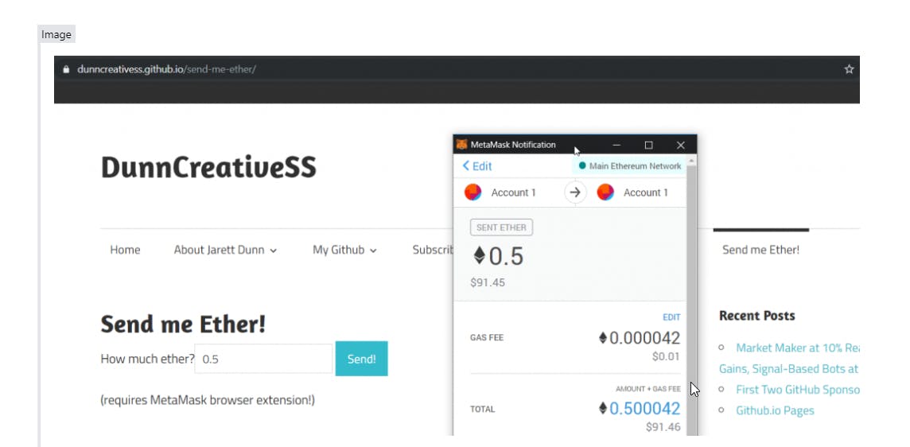
Task: Go to the Home menu item
Action: point(125,250)
